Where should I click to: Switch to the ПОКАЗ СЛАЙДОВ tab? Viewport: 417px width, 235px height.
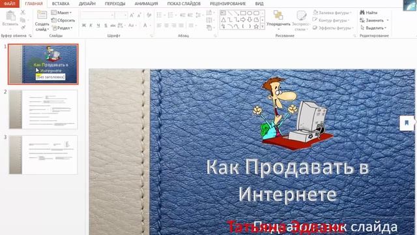tap(184, 4)
